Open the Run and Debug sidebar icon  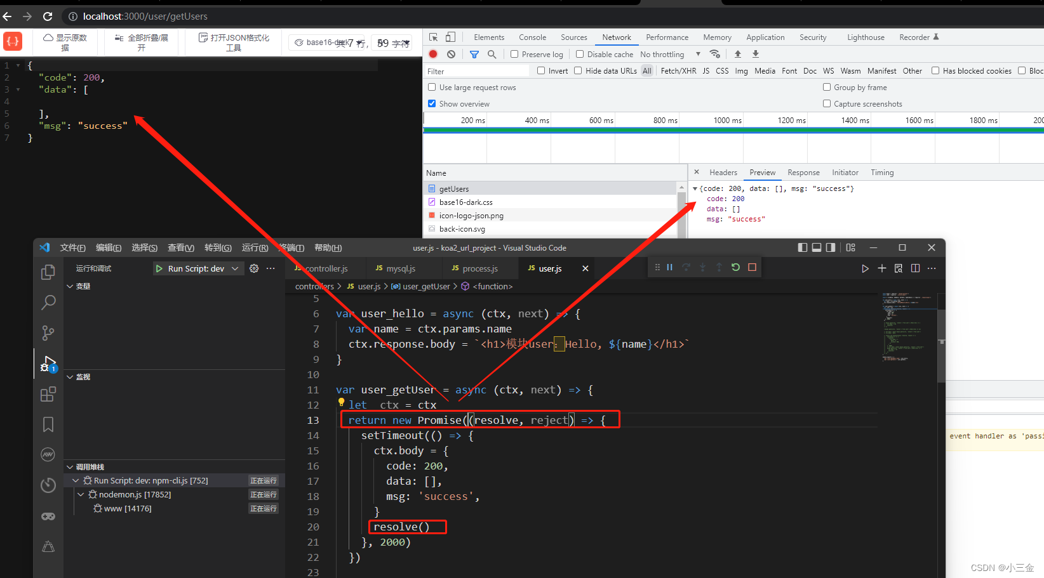[48, 364]
